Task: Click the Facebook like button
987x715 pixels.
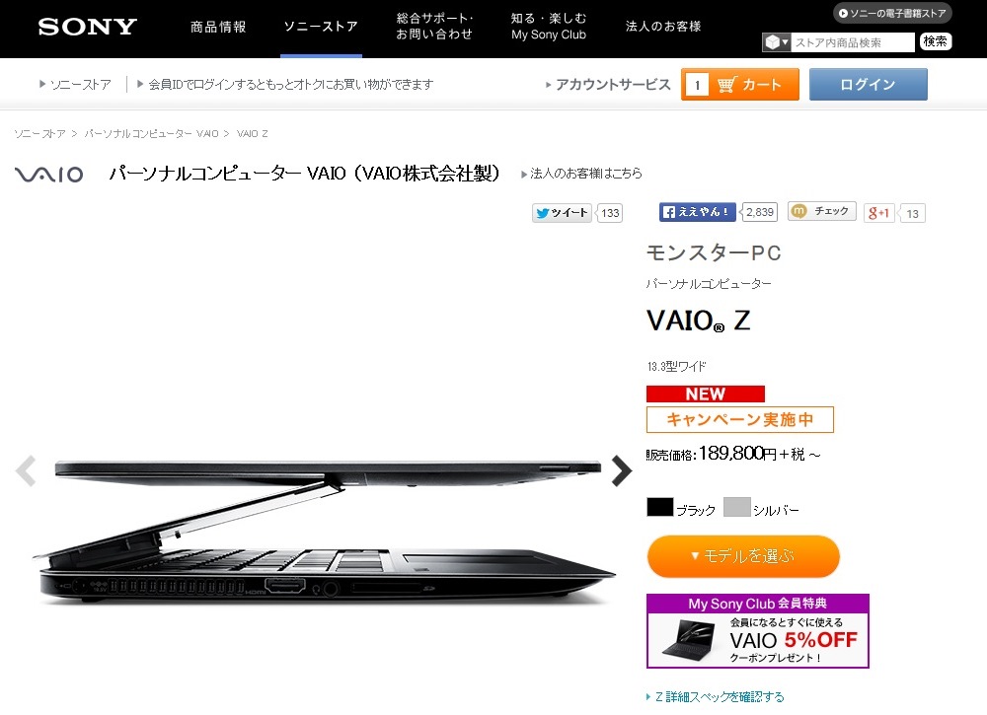Action: [x=698, y=212]
